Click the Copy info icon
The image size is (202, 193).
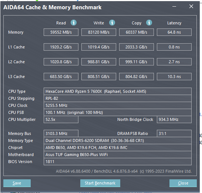click(x=149, y=23)
